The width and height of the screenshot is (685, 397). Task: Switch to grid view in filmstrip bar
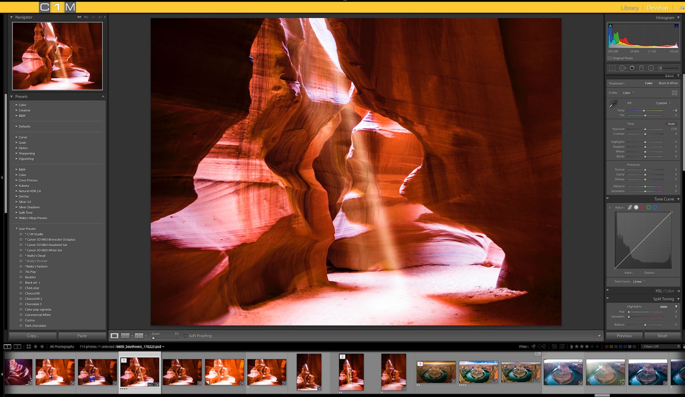(x=29, y=346)
